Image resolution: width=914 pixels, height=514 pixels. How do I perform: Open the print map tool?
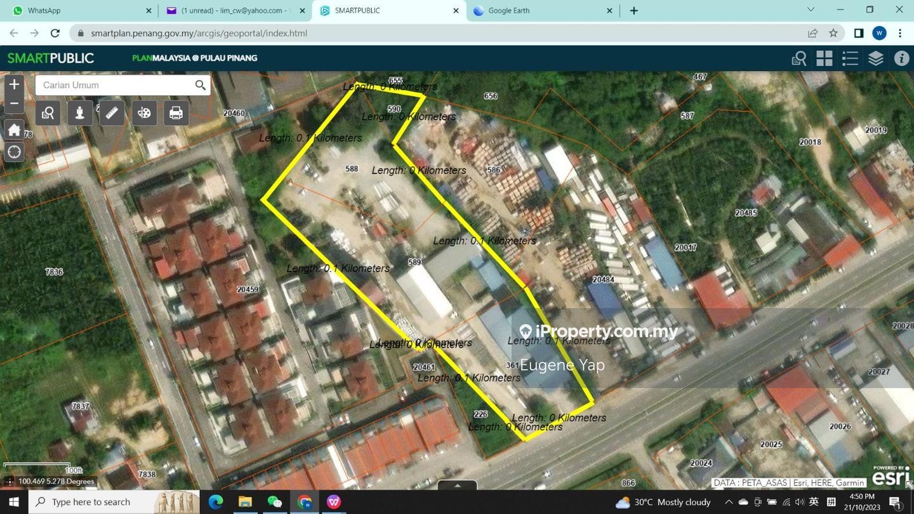[x=176, y=113]
